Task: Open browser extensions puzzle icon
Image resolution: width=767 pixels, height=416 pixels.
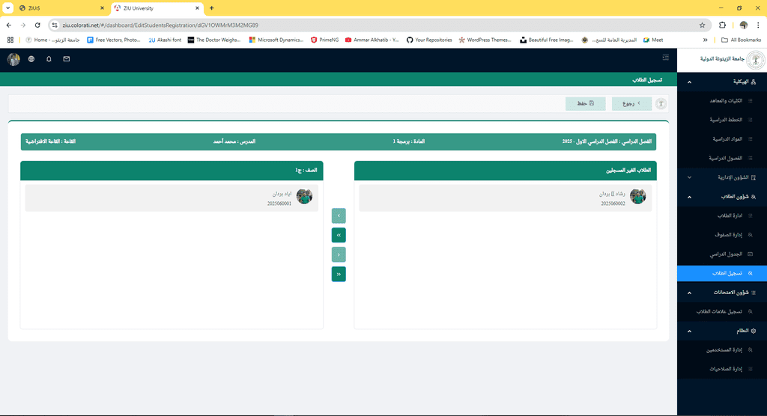Action: pos(723,25)
